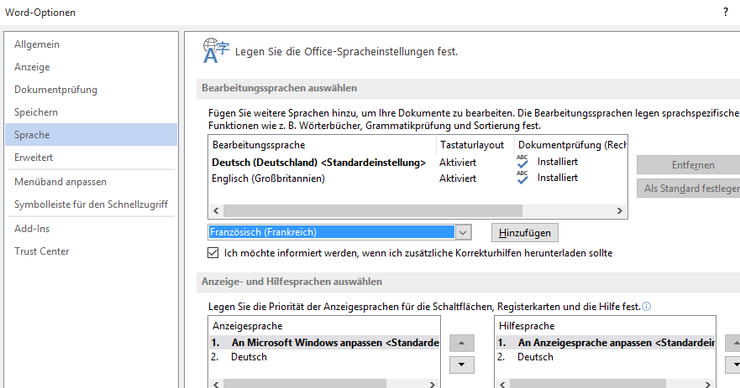The image size is (740, 388).
Task: Click the Office language settings globe icon
Action: (x=216, y=51)
